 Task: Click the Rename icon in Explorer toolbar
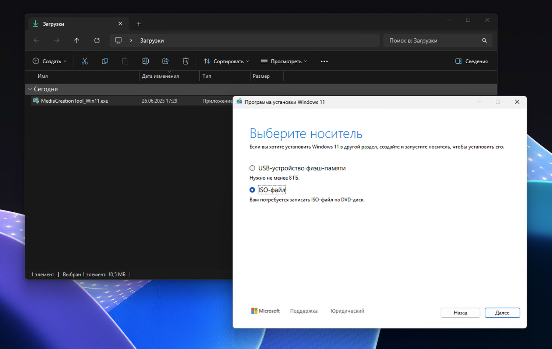click(145, 61)
